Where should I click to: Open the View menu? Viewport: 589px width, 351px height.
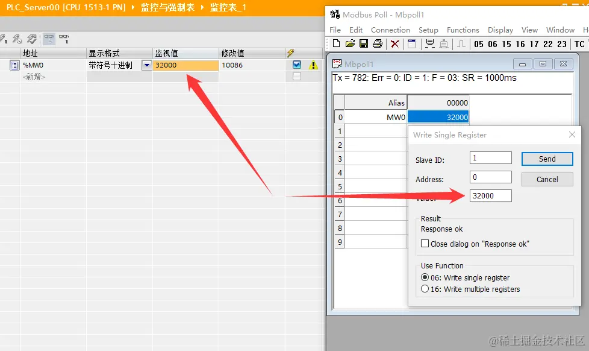(x=529, y=30)
